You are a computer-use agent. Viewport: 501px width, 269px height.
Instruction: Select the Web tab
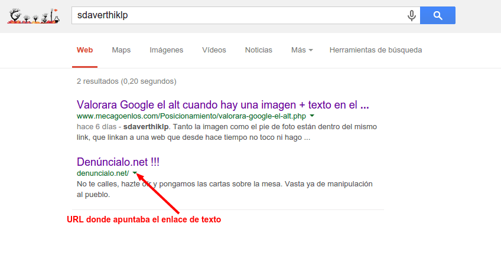(x=84, y=50)
